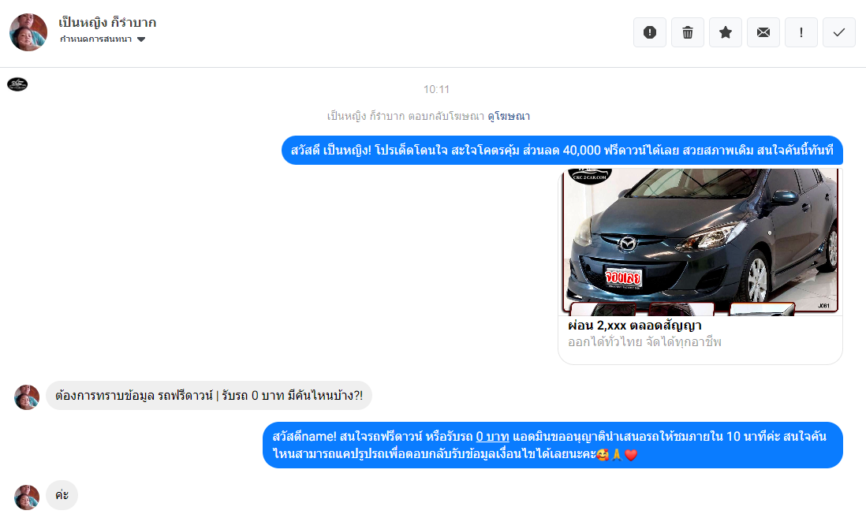Click the spam report circle-exclamation icon
Viewport: 866px width, 518px height.
pyautogui.click(x=650, y=32)
